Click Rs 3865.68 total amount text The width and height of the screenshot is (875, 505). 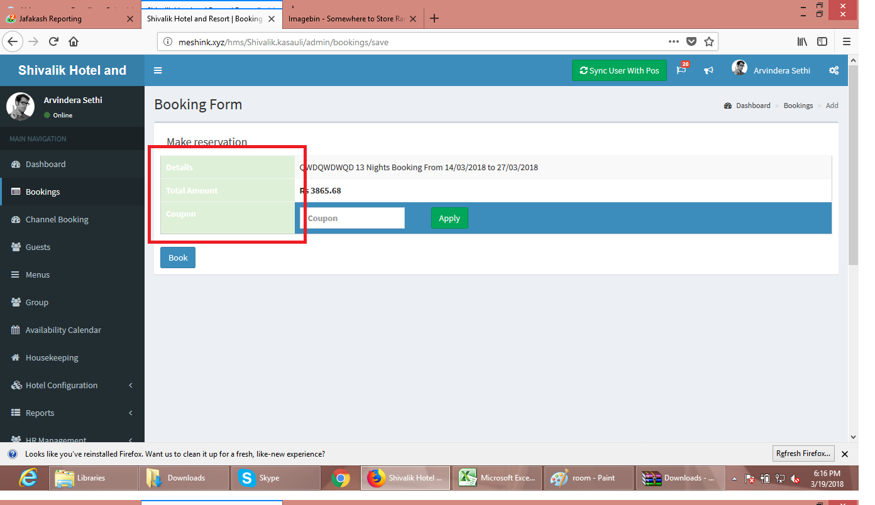click(x=321, y=190)
